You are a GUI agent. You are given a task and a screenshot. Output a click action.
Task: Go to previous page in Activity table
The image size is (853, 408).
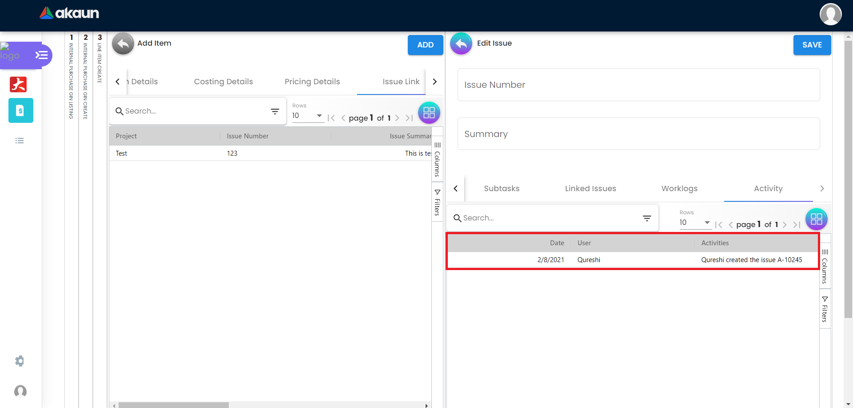731,225
